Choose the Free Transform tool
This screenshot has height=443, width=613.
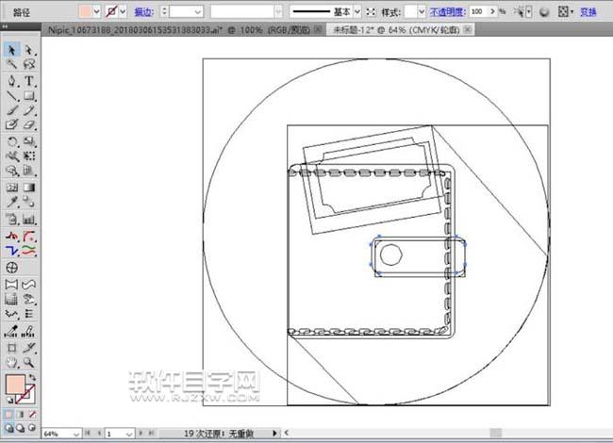coord(29,156)
